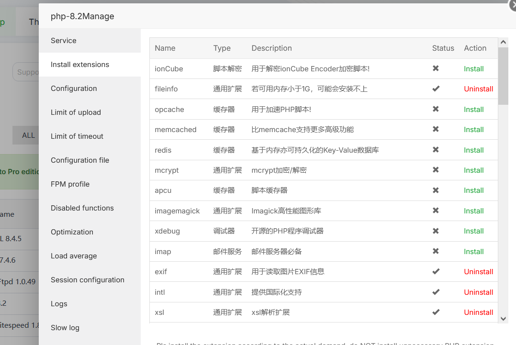The height and width of the screenshot is (345, 516).
Task: Install the redis extension
Action: click(473, 150)
